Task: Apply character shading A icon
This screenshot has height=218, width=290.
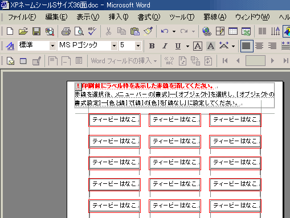Action: [211, 46]
